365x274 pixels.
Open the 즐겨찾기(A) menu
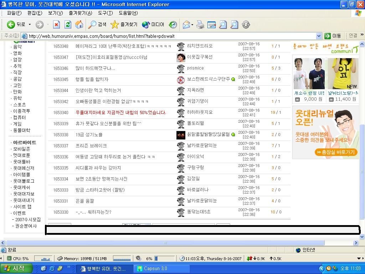click(x=80, y=13)
